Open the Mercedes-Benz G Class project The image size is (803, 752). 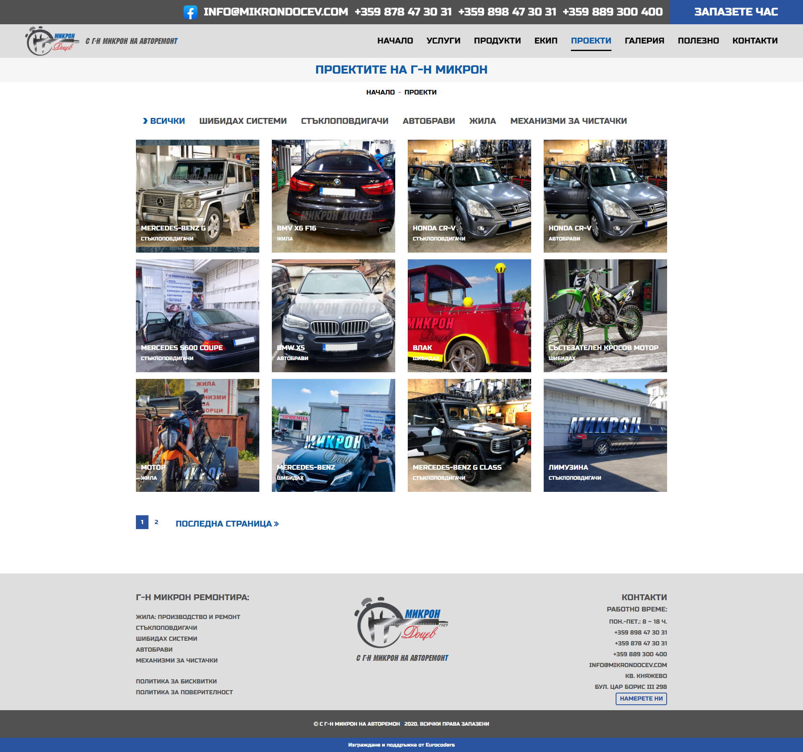(x=469, y=435)
